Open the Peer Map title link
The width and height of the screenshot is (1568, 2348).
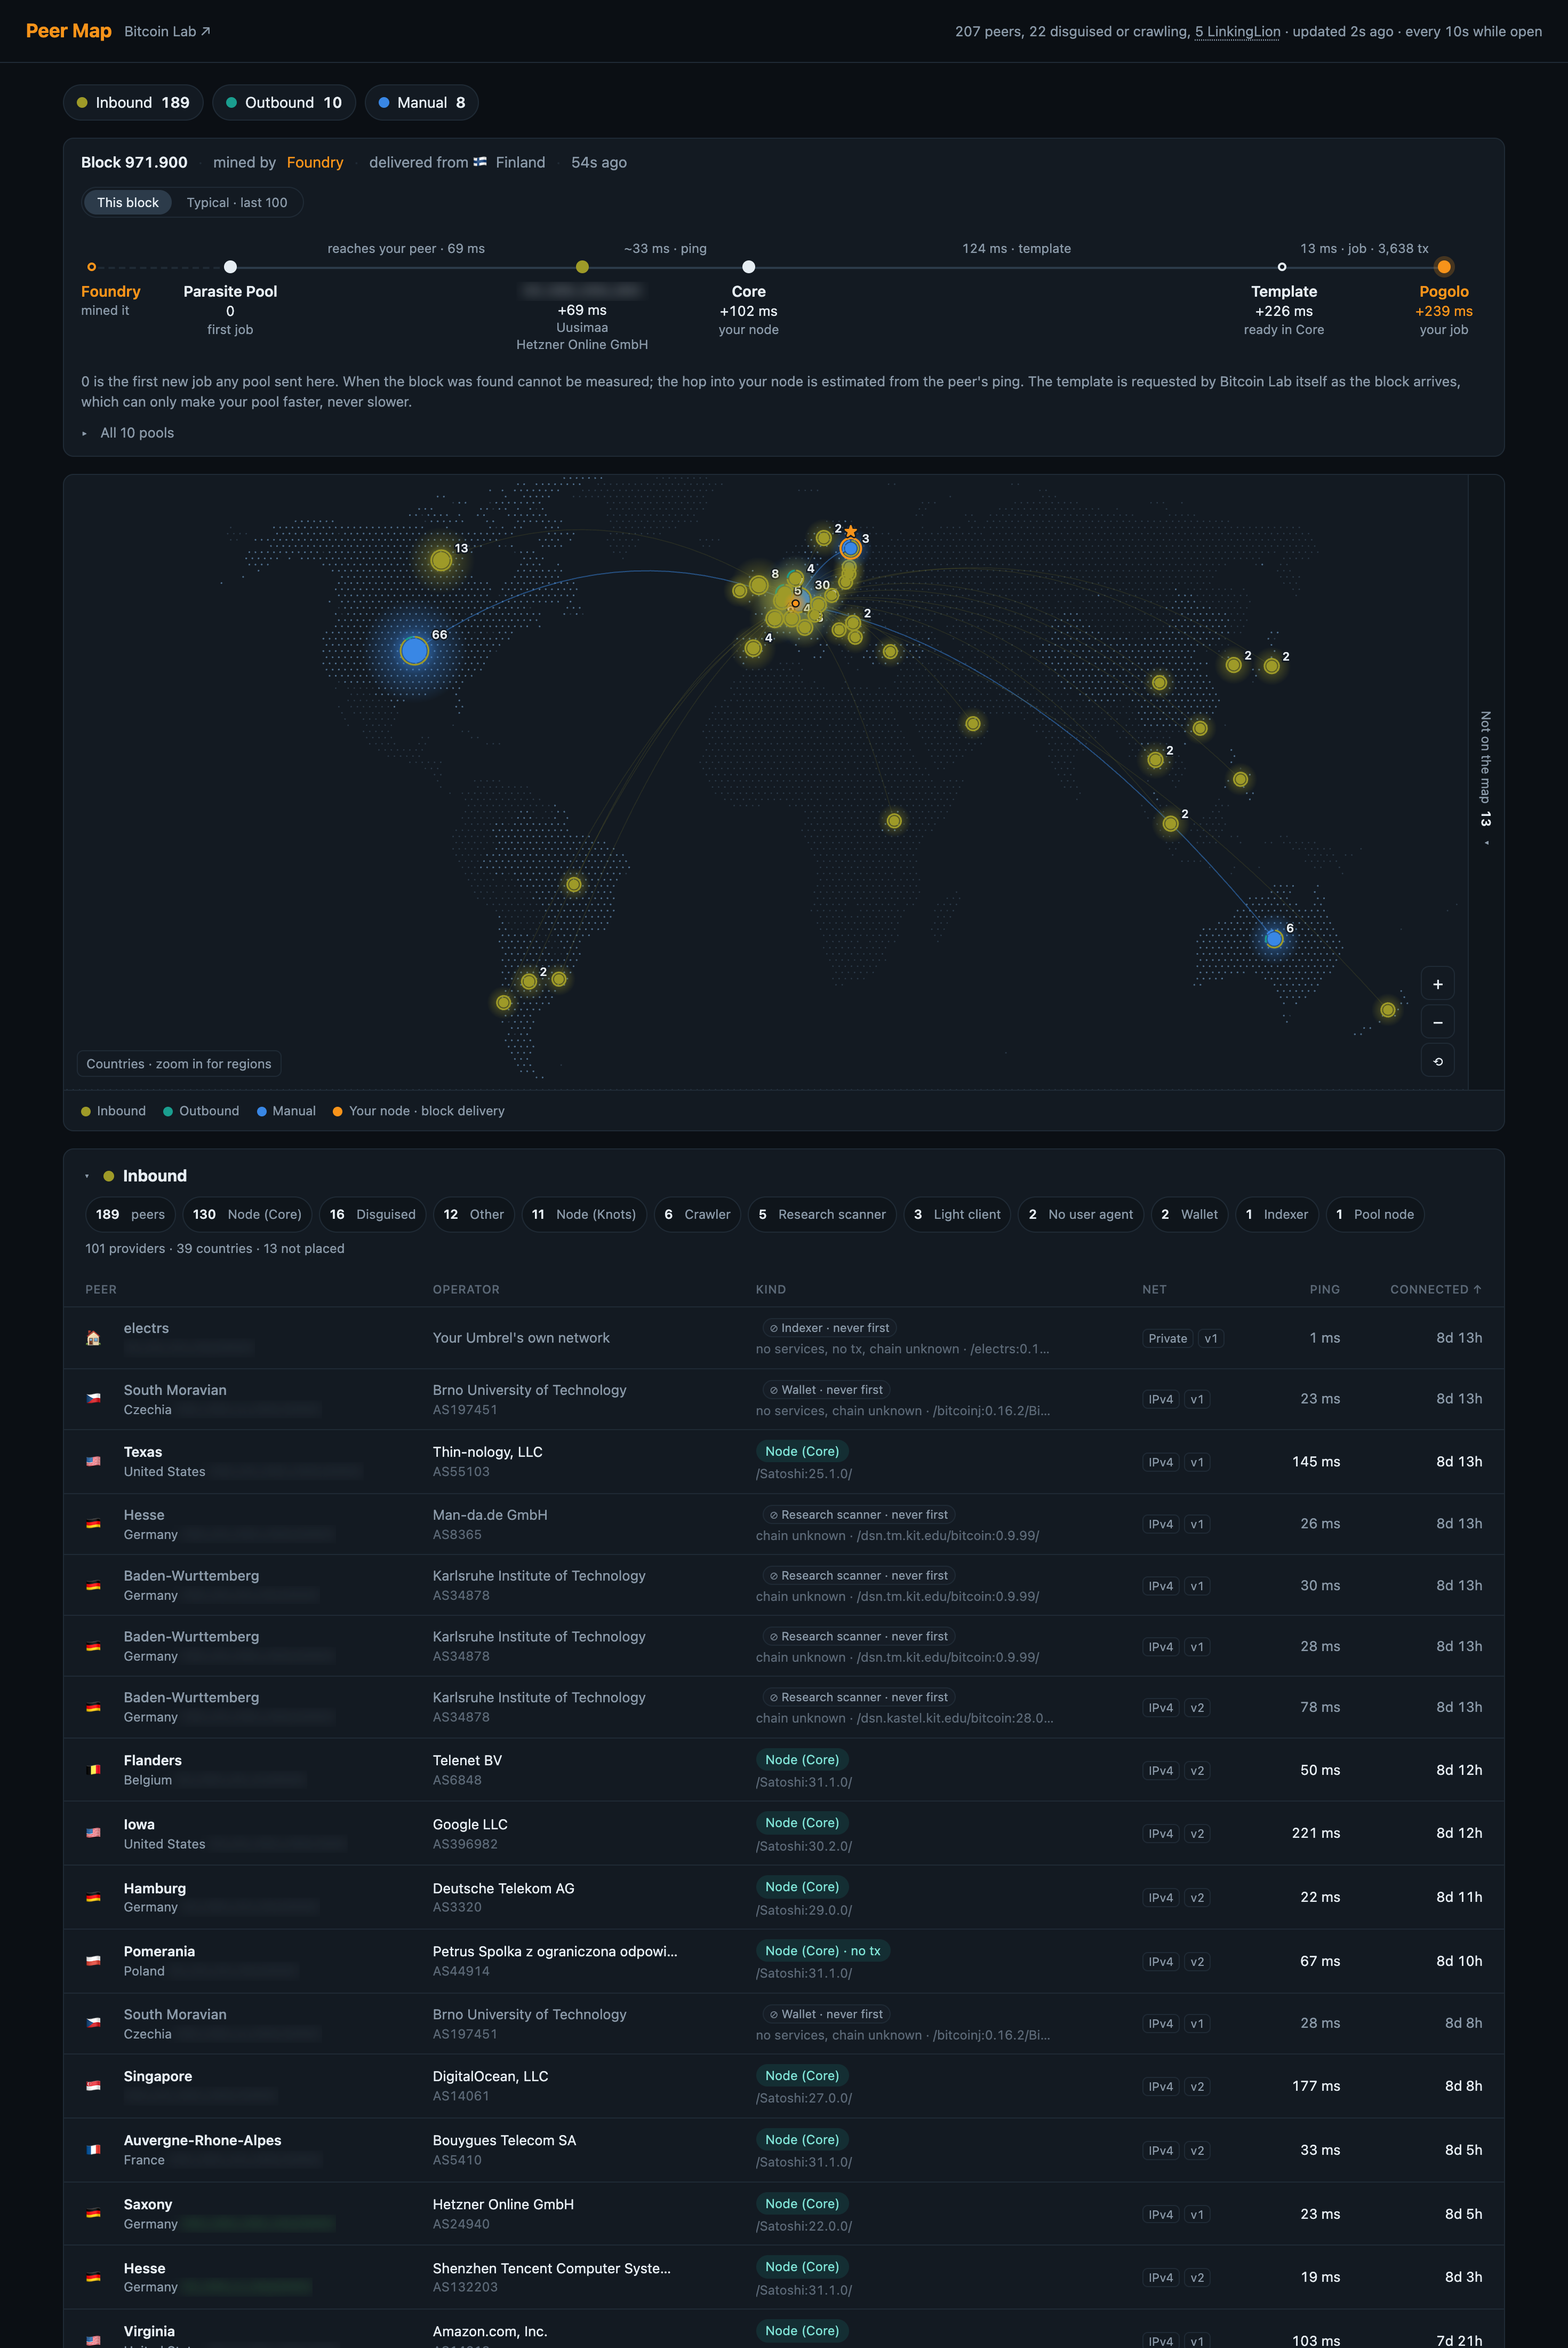(69, 31)
